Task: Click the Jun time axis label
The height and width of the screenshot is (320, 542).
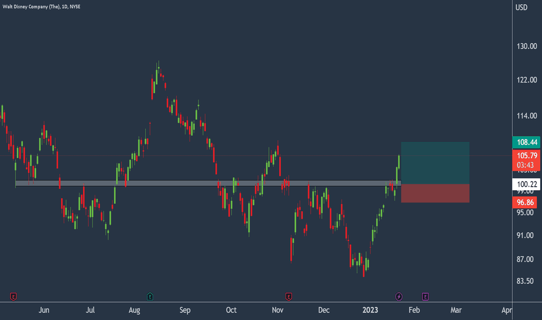Action: tap(44, 310)
